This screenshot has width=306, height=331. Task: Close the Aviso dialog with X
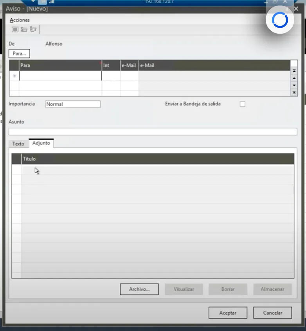pyautogui.click(x=296, y=9)
